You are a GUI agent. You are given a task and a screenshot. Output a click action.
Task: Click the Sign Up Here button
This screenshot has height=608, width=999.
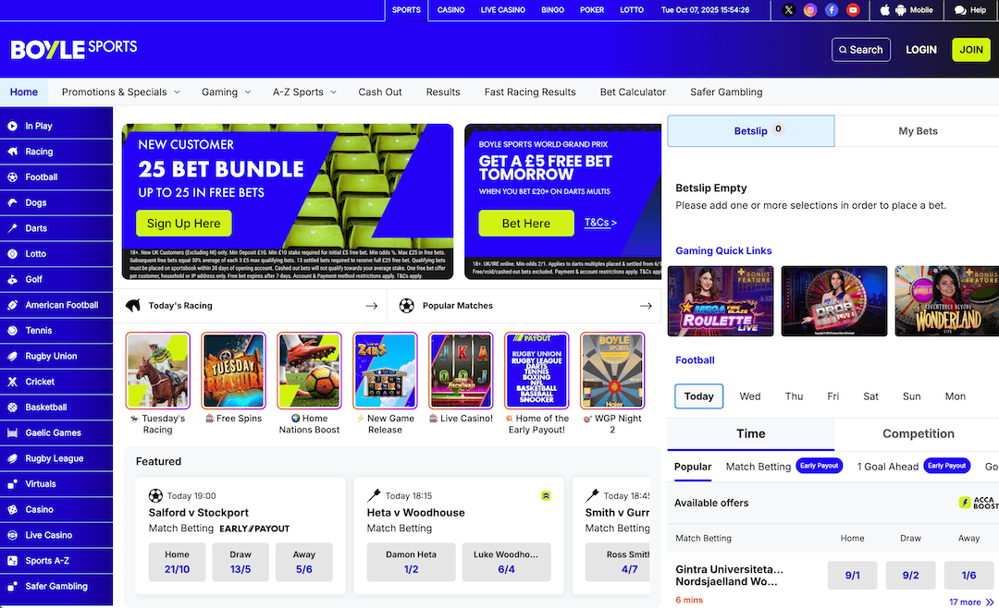(183, 224)
